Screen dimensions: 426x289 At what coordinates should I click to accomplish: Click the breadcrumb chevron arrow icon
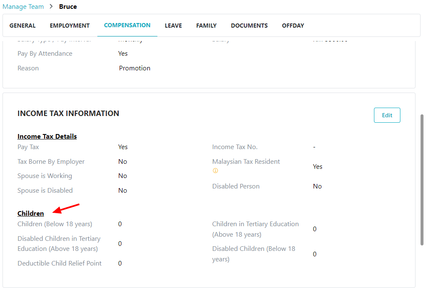coord(51,6)
